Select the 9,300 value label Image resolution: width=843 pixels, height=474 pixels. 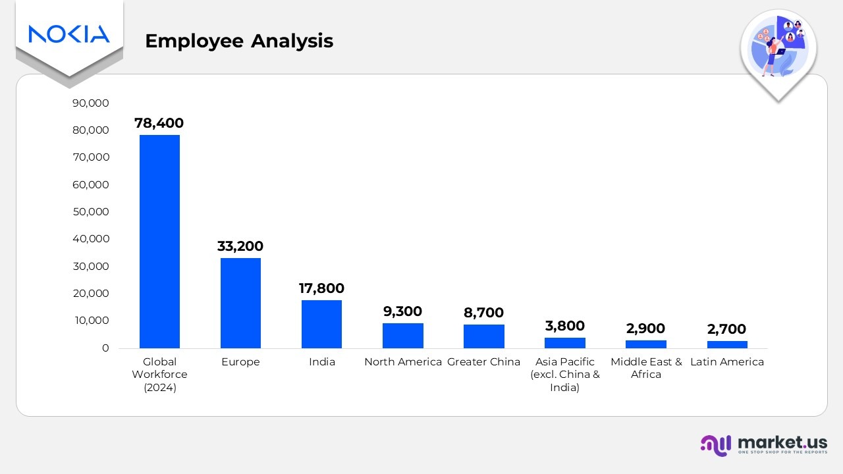click(x=403, y=311)
